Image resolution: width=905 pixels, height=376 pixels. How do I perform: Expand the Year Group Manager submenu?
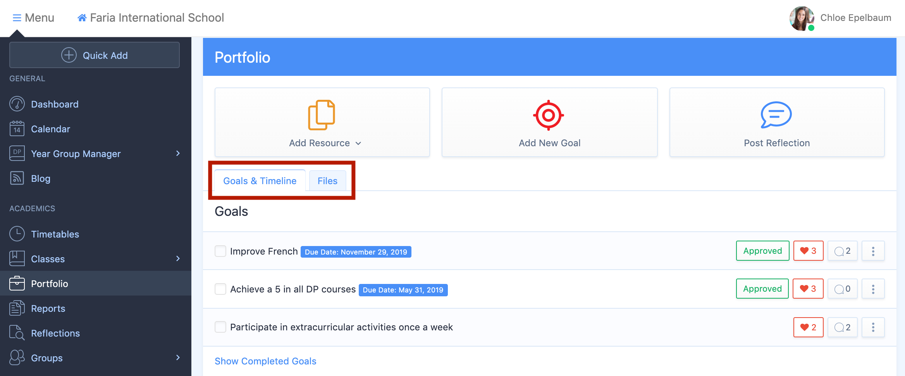[178, 154]
